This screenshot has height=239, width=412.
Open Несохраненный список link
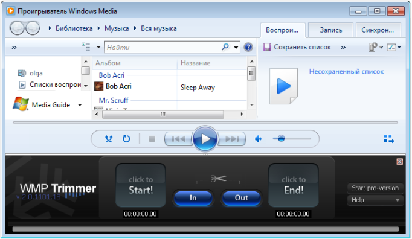[x=346, y=71]
